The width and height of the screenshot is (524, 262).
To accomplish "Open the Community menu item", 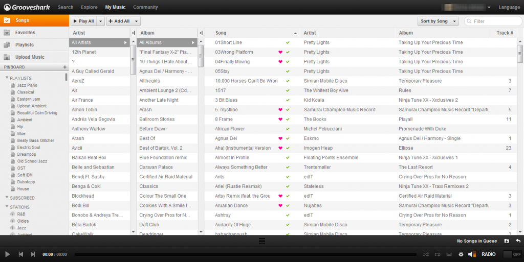I will (145, 7).
